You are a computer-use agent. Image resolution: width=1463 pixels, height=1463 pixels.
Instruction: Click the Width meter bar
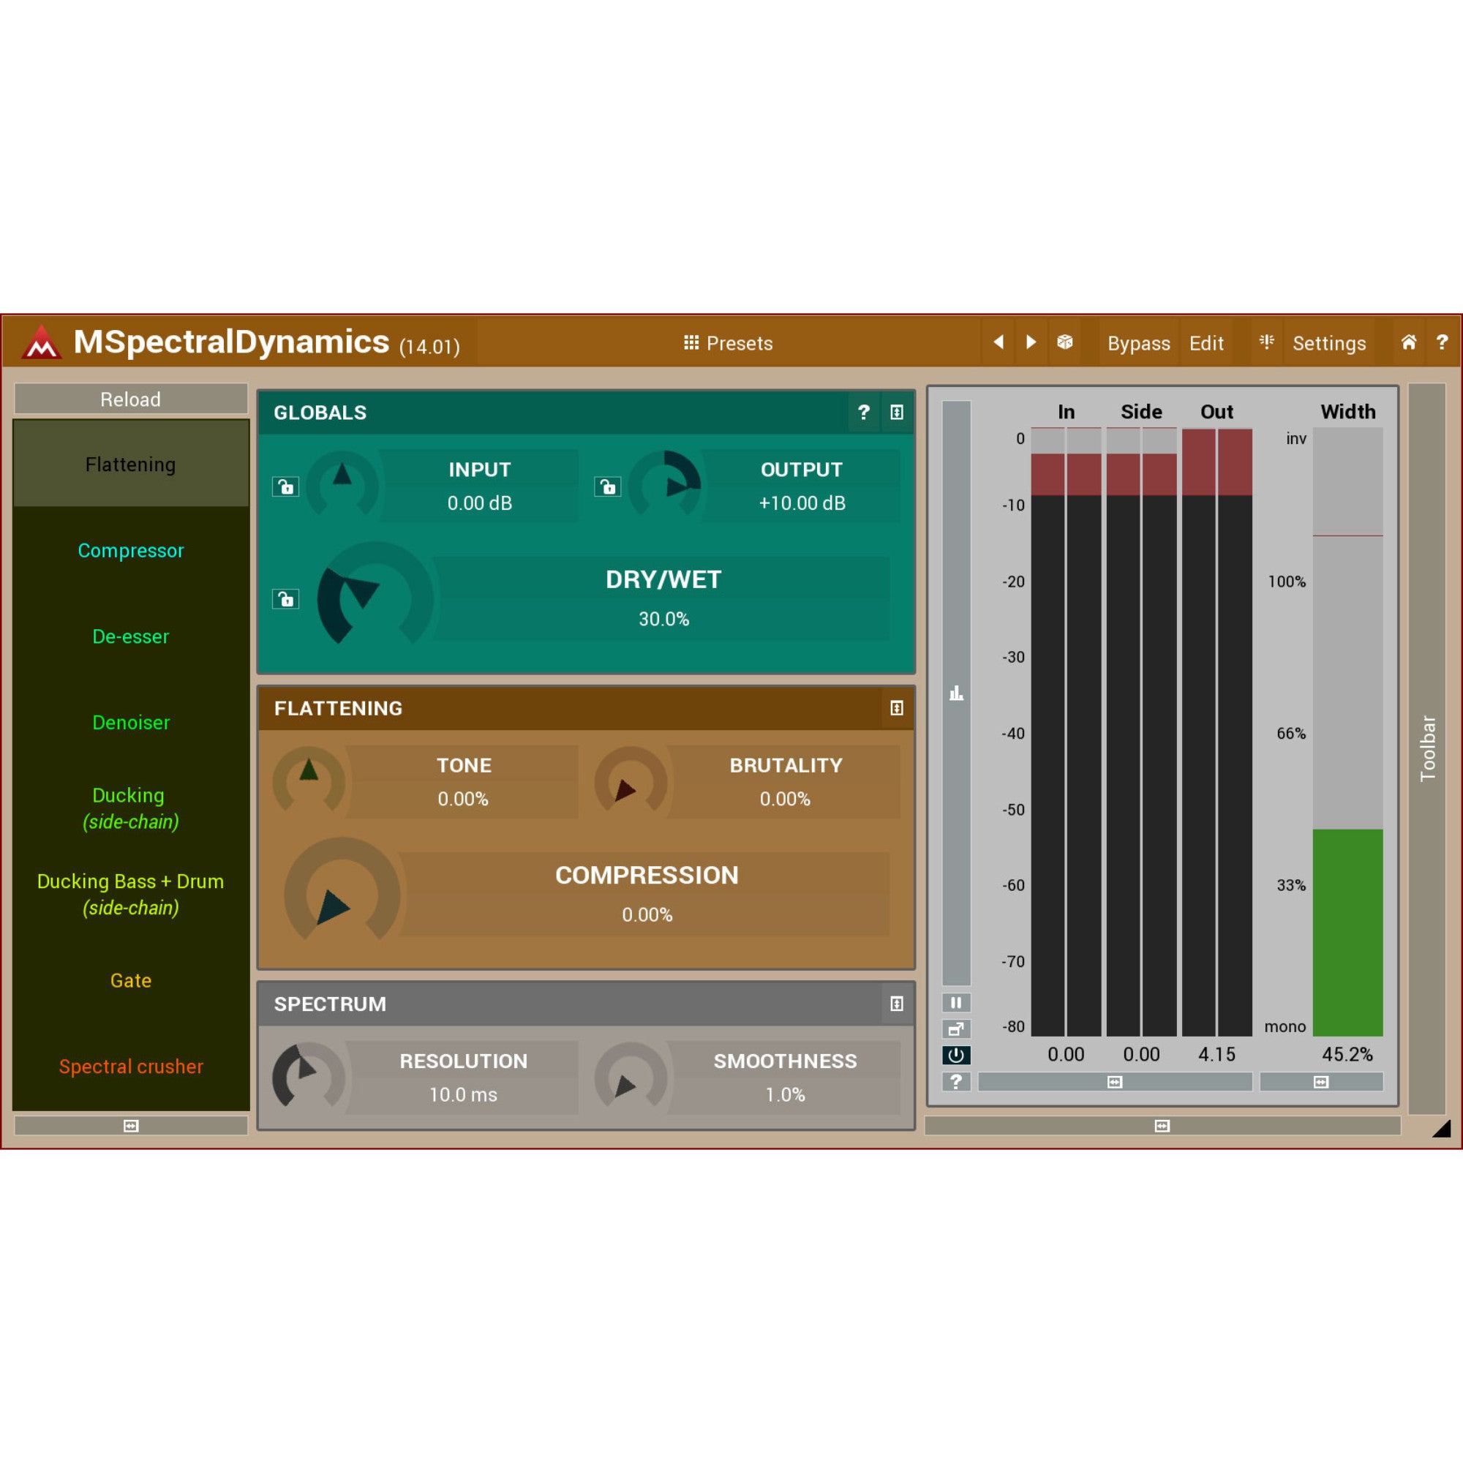1348,731
